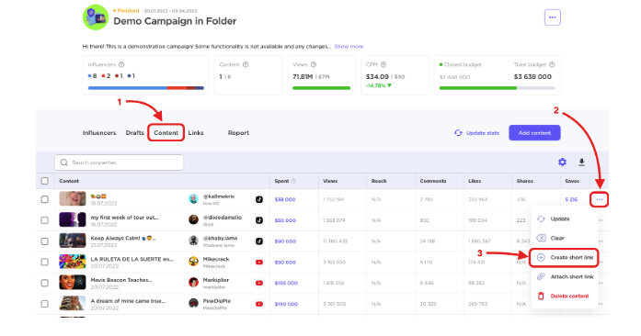Click the download table icon
Image resolution: width=641 pixels, height=336 pixels.
[582, 162]
